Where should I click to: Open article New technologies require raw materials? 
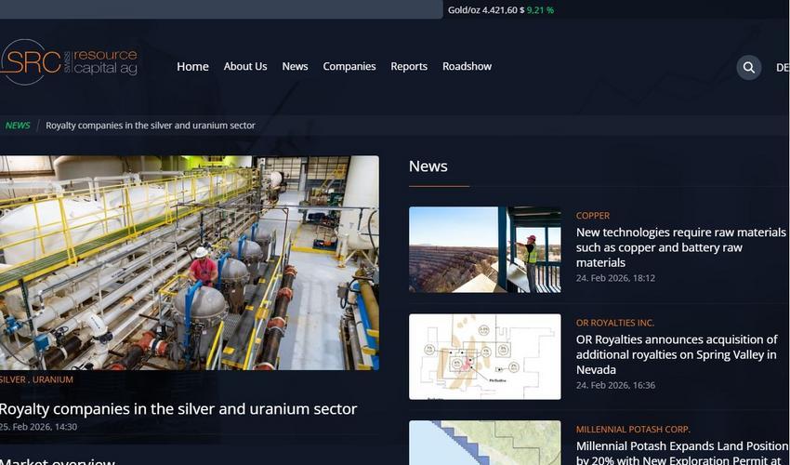[x=680, y=247]
